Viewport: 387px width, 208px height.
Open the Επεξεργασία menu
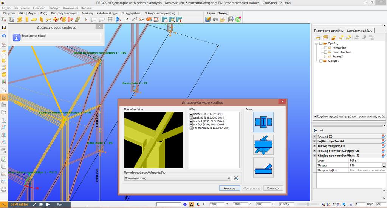tap(22, 8)
